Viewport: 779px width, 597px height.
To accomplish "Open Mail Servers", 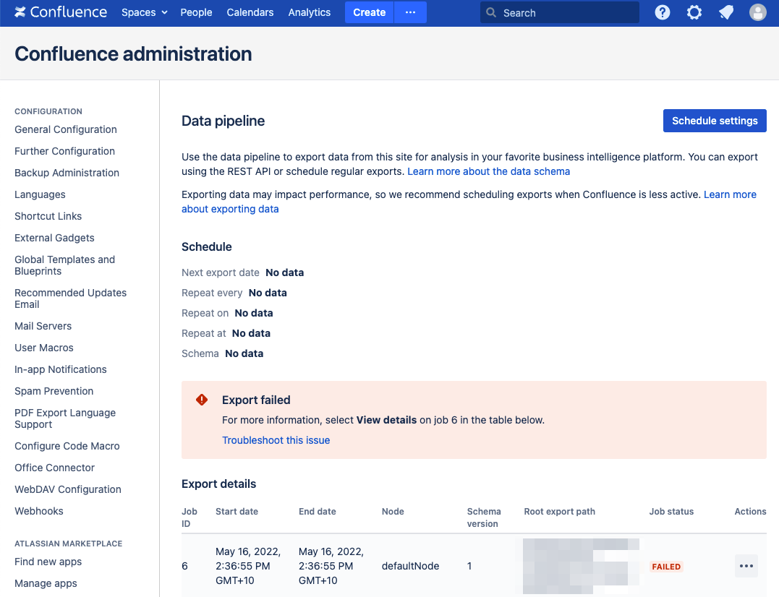I will click(x=43, y=326).
